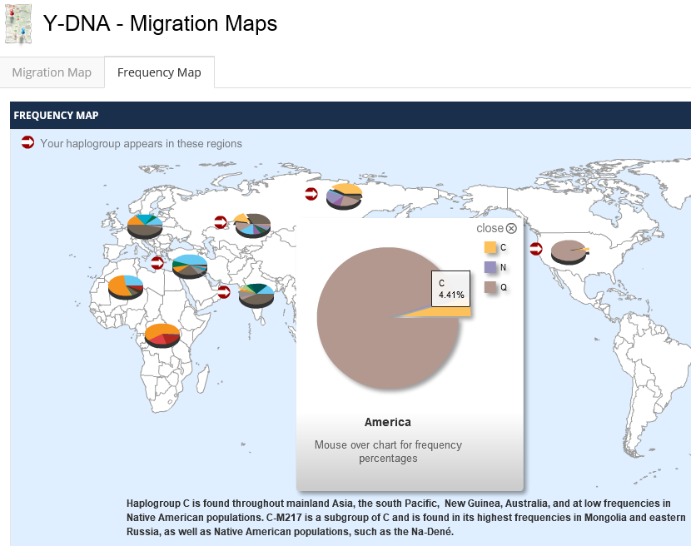Click the Y-DNA map thumbnail icon beside the page title
691x546 pixels.
[18, 23]
